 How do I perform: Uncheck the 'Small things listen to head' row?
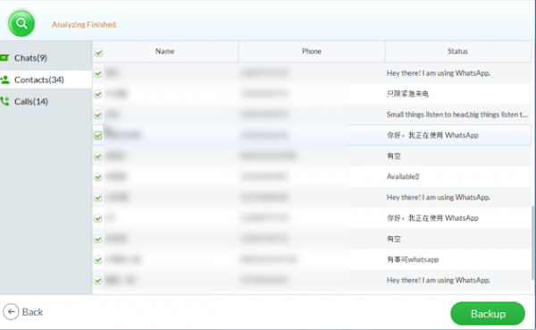pyautogui.click(x=98, y=114)
